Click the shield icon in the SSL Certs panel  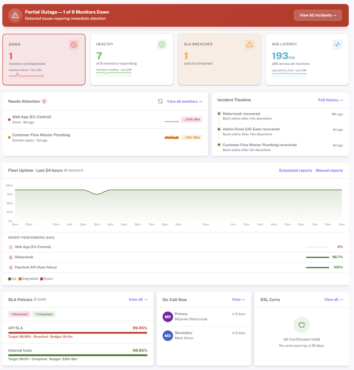pos(301,325)
